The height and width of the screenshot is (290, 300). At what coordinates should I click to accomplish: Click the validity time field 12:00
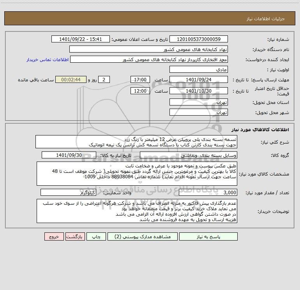pyautogui.click(x=140, y=91)
